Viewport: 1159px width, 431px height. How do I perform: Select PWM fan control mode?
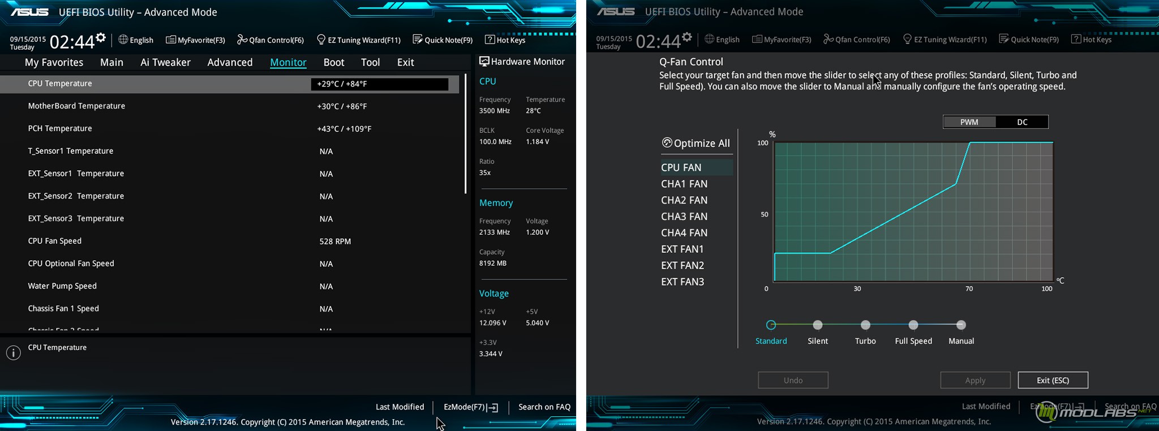[x=969, y=122]
